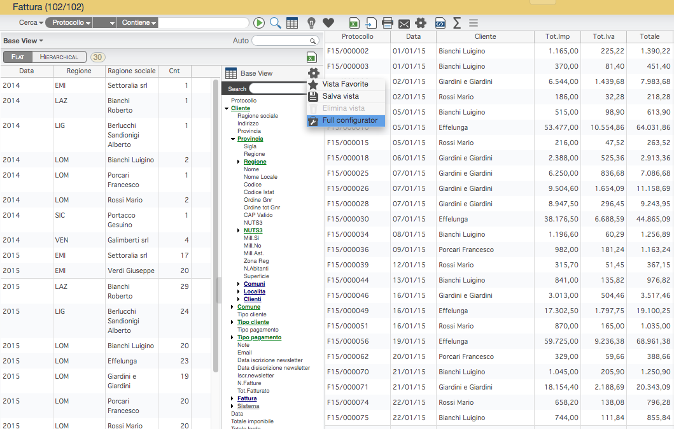
Task: Open settings gear in the top toolbar
Action: click(x=421, y=23)
